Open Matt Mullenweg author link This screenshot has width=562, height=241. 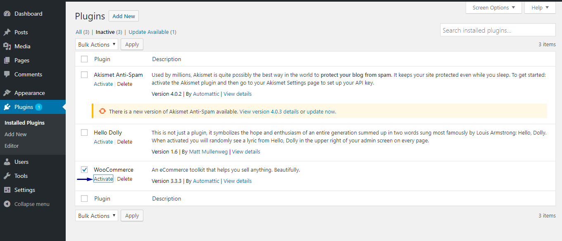(209, 151)
